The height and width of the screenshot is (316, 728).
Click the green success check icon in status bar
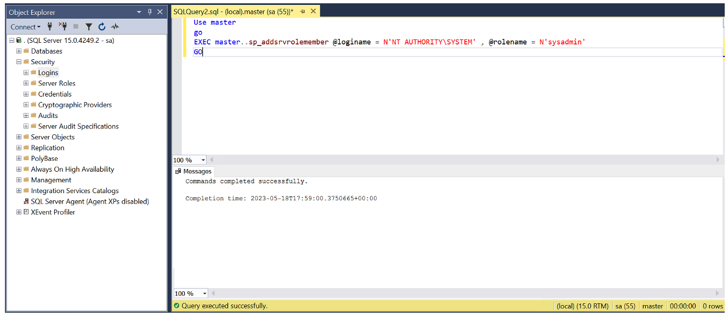[x=177, y=306]
